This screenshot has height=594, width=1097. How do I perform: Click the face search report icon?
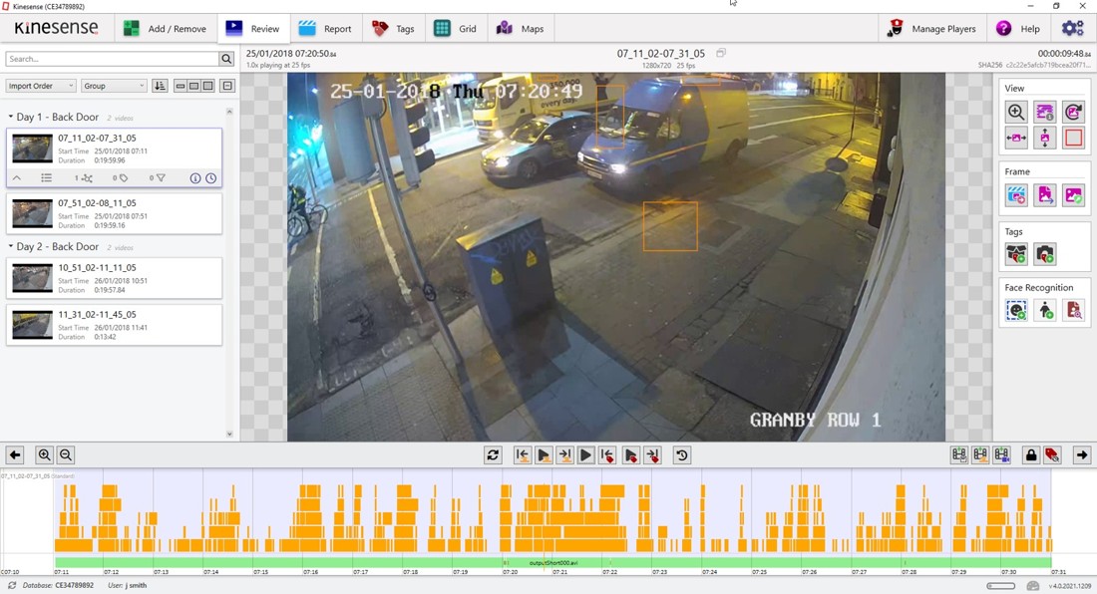(1073, 310)
